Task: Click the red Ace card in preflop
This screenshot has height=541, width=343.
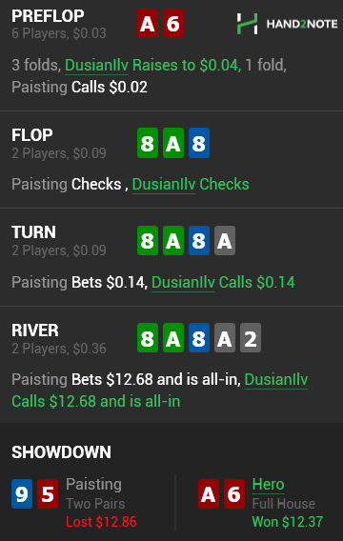Action: click(148, 24)
